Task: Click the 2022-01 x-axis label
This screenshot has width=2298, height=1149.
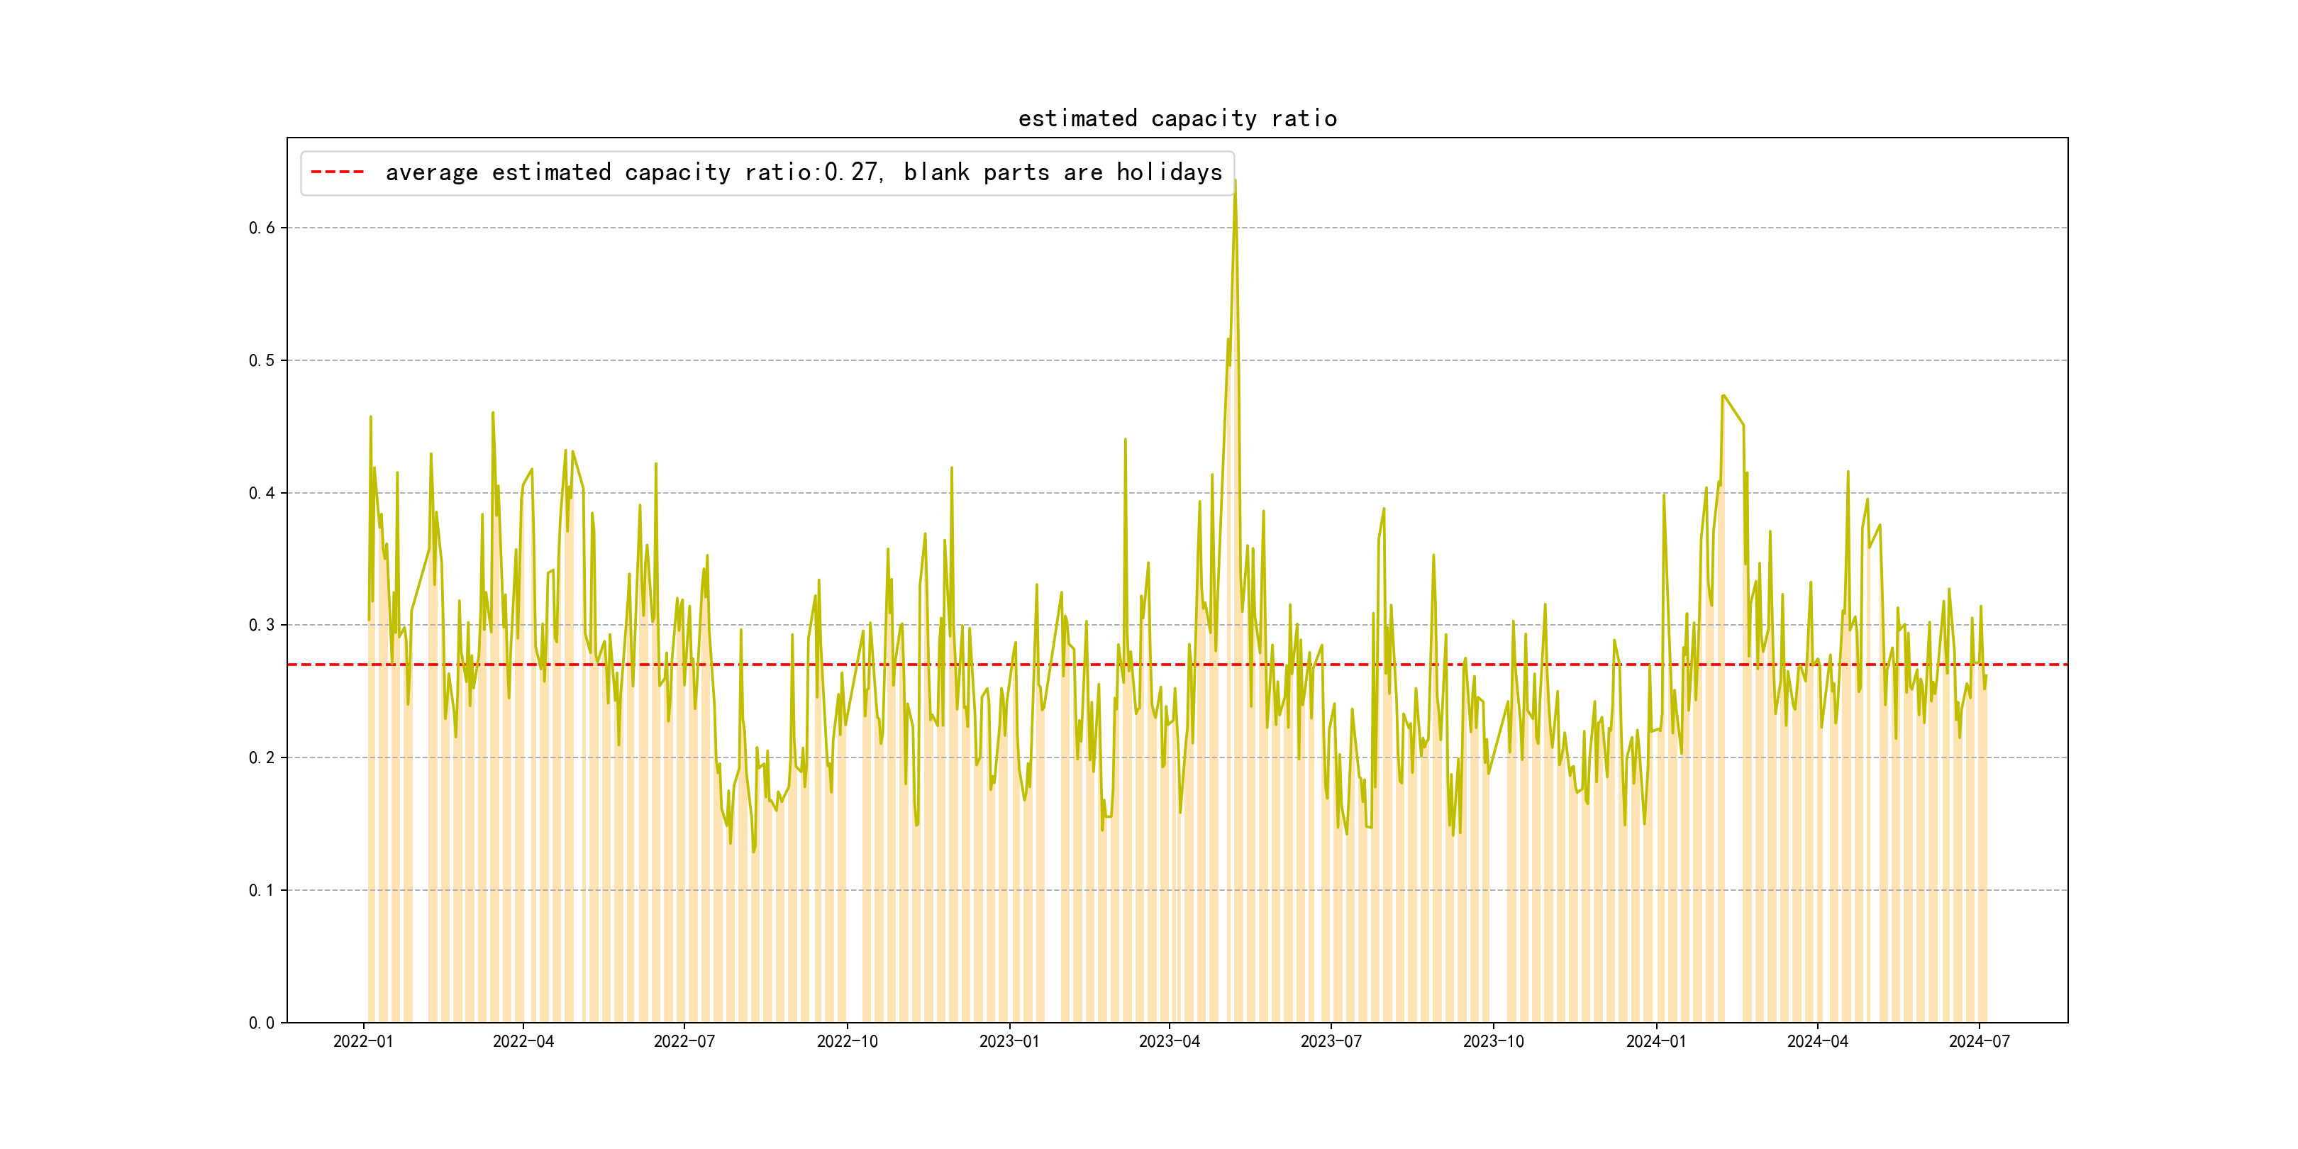Action: point(363,1041)
